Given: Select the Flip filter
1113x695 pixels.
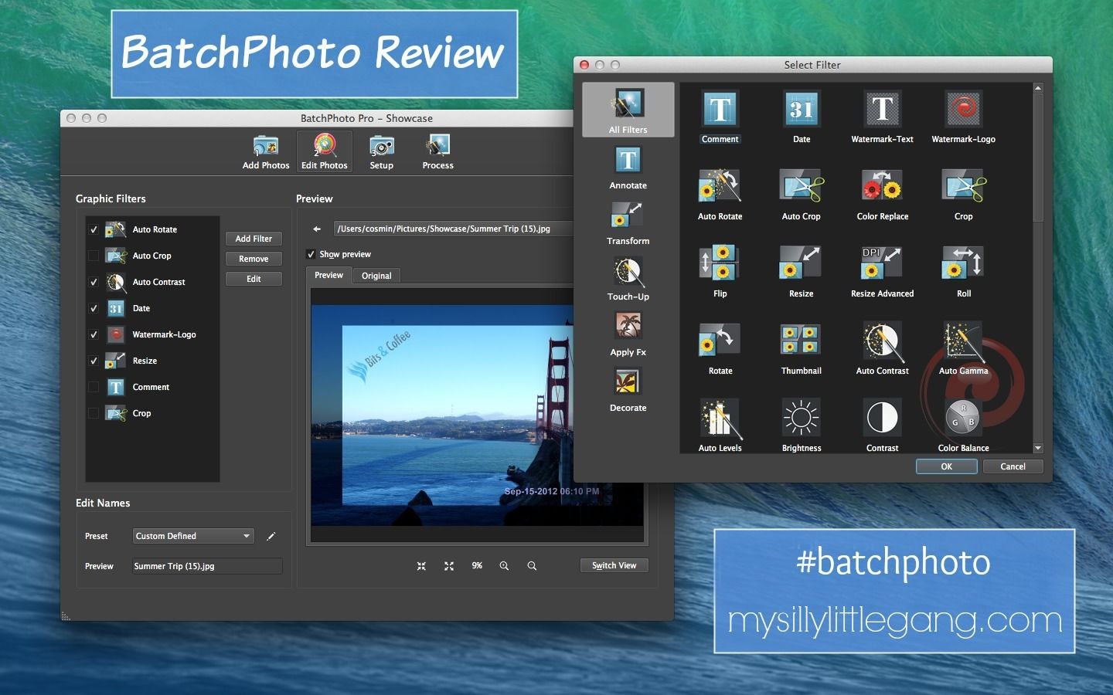Looking at the screenshot, I should [720, 271].
